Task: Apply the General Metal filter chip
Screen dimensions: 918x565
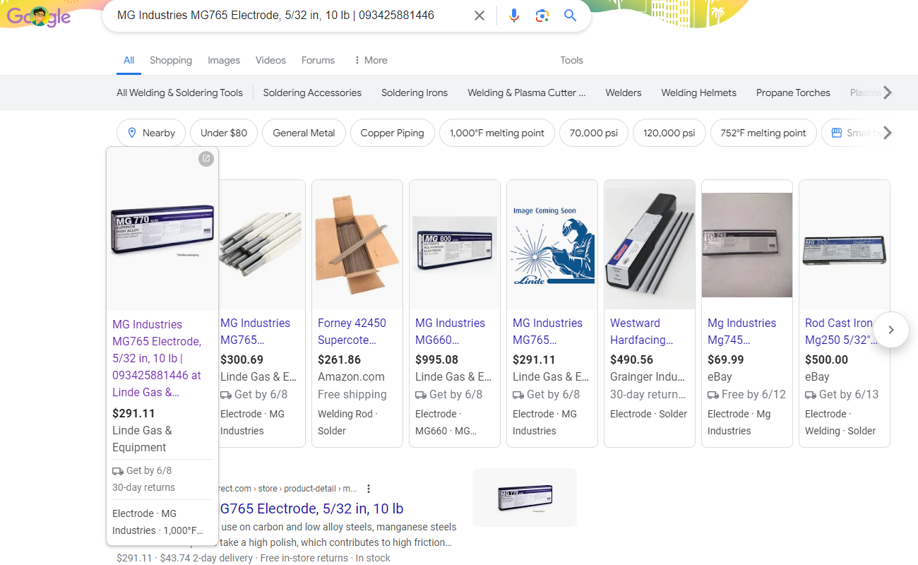Action: pyautogui.click(x=304, y=133)
